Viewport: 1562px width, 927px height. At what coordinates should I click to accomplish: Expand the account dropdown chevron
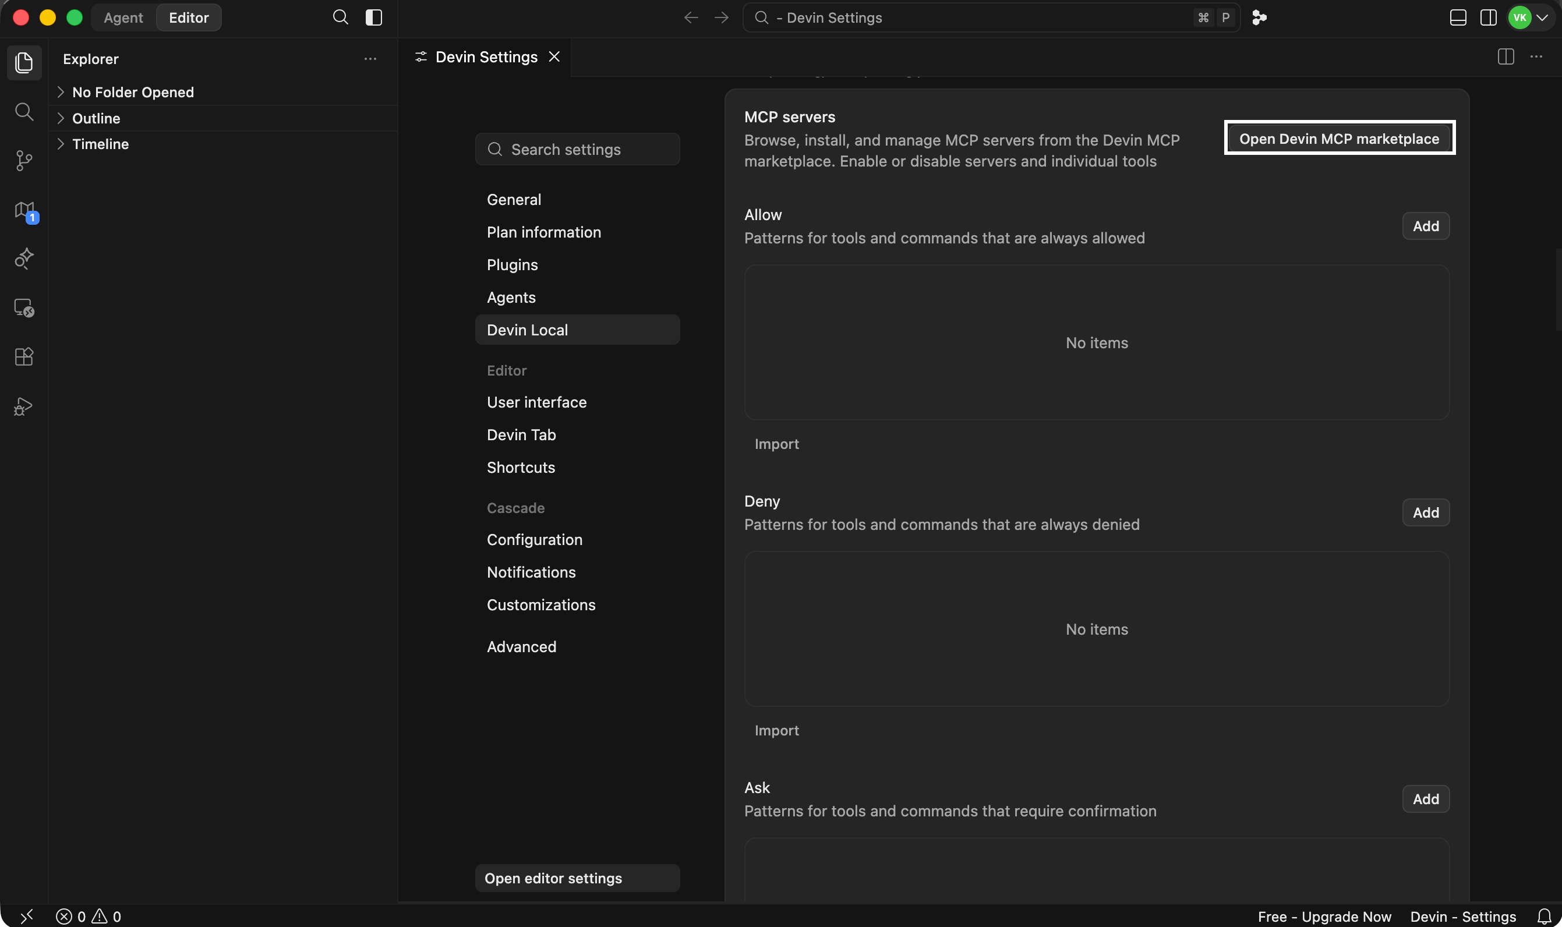[1542, 17]
